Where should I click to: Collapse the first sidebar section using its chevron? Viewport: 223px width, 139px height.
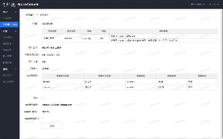16,12
